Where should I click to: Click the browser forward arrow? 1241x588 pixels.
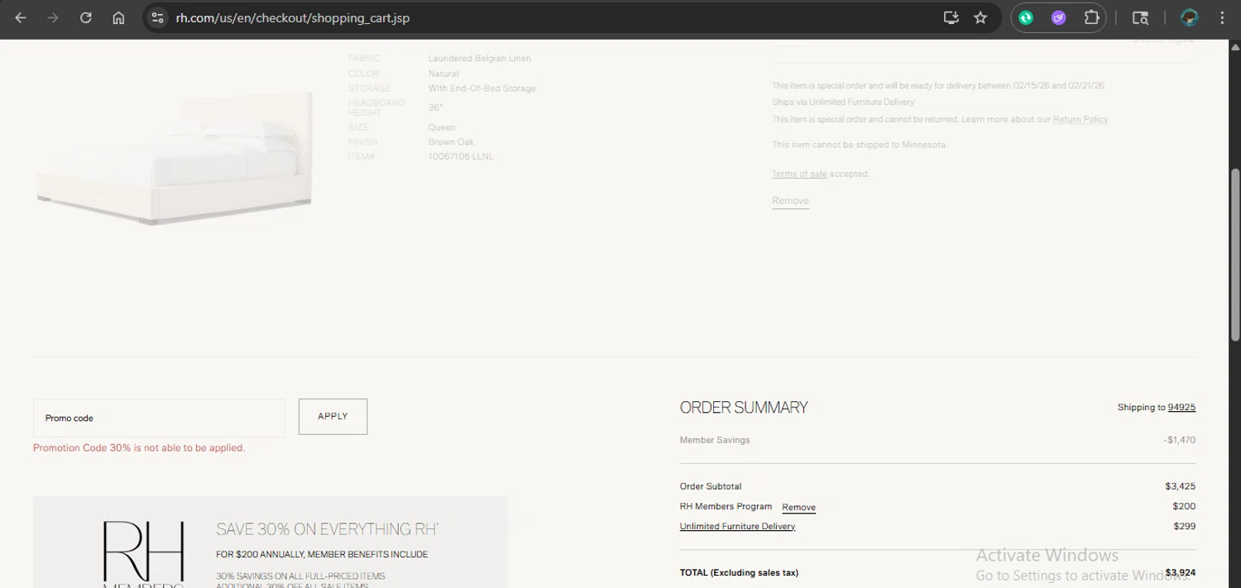53,17
